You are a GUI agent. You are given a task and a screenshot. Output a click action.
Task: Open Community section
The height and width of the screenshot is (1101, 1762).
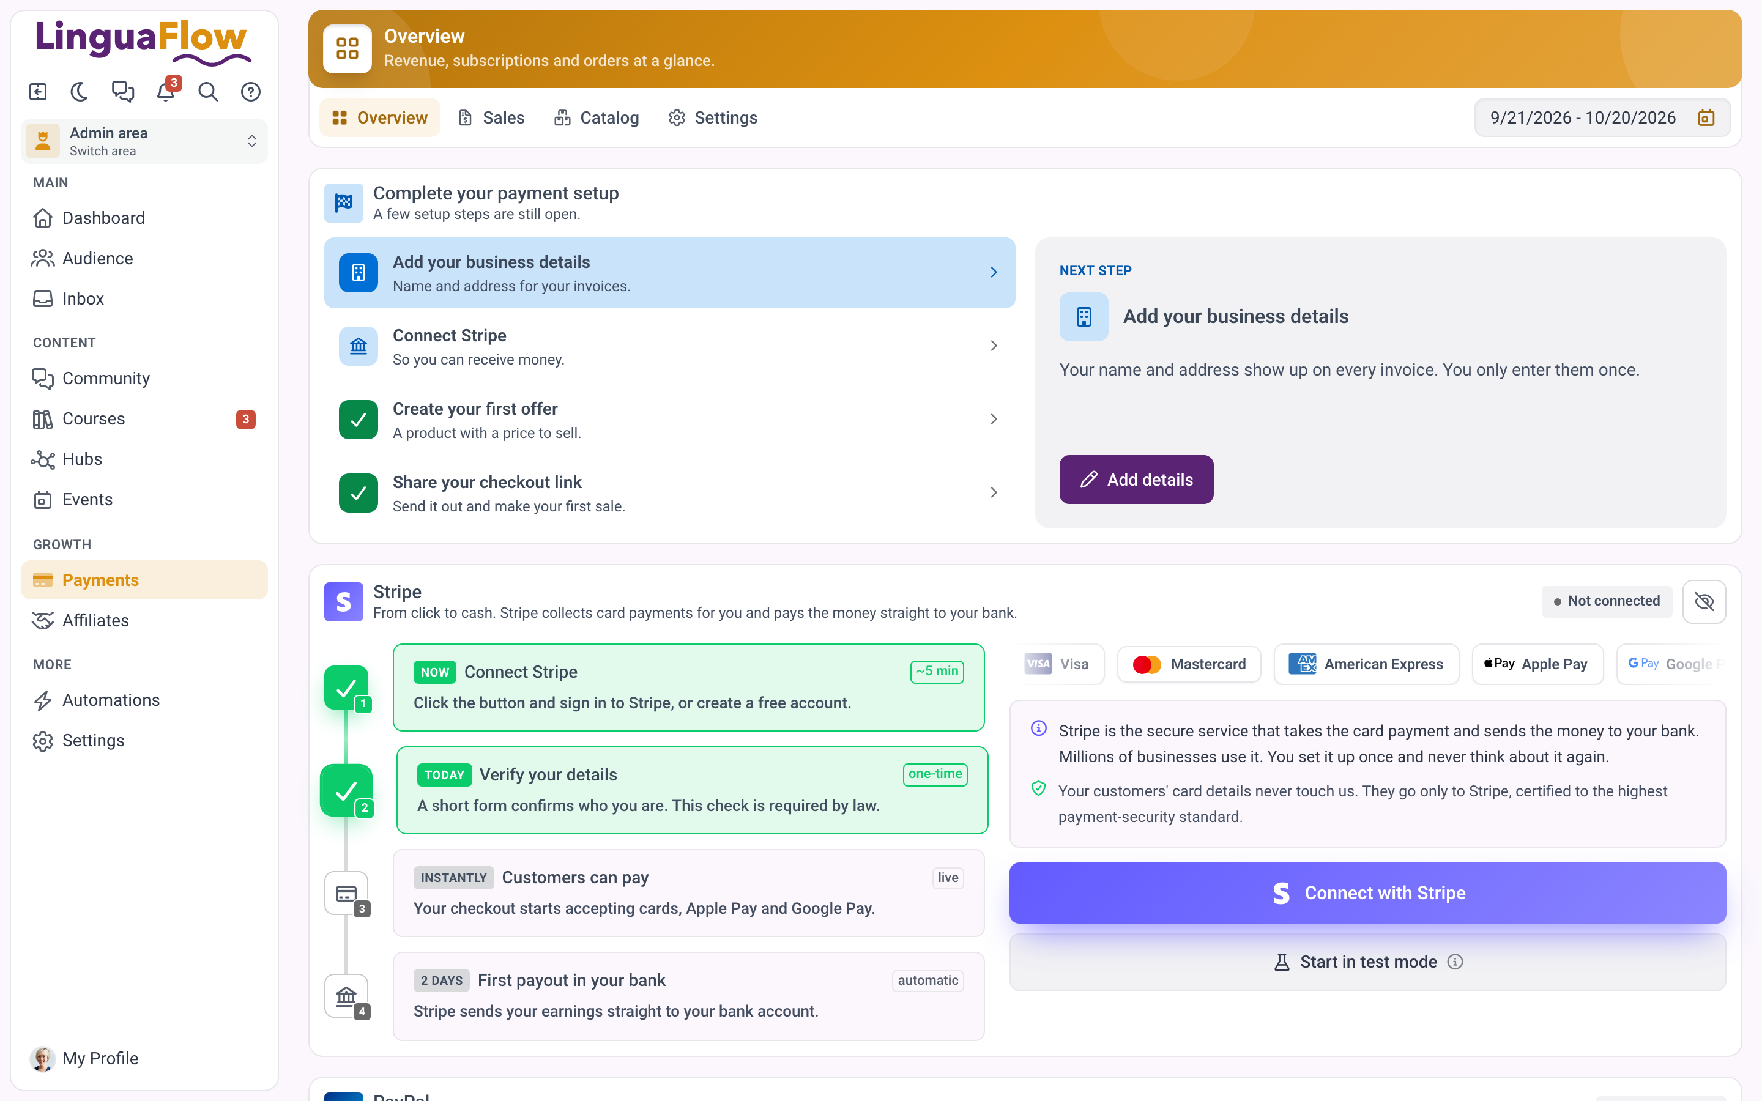(x=144, y=378)
